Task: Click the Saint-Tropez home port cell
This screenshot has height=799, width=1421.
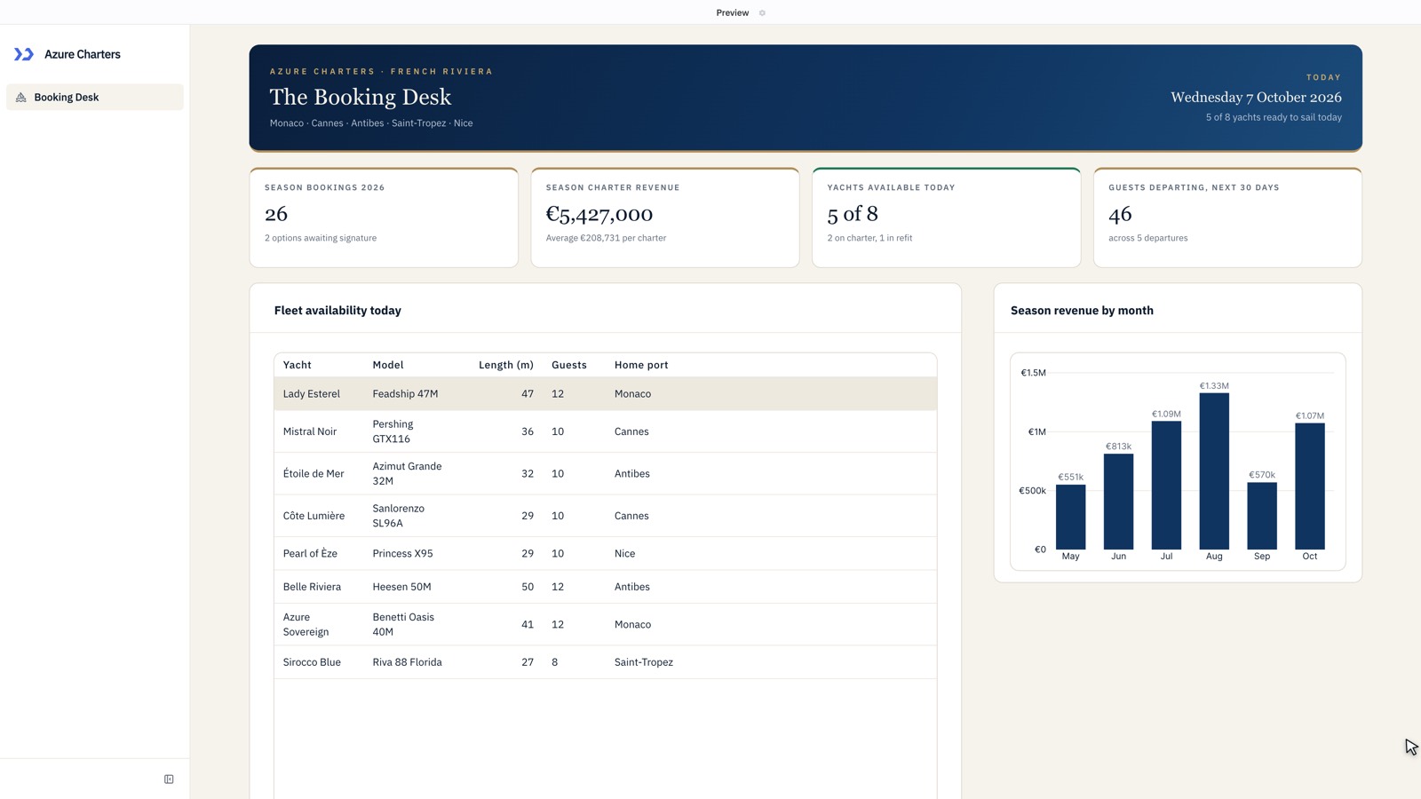Action: pyautogui.click(x=644, y=662)
